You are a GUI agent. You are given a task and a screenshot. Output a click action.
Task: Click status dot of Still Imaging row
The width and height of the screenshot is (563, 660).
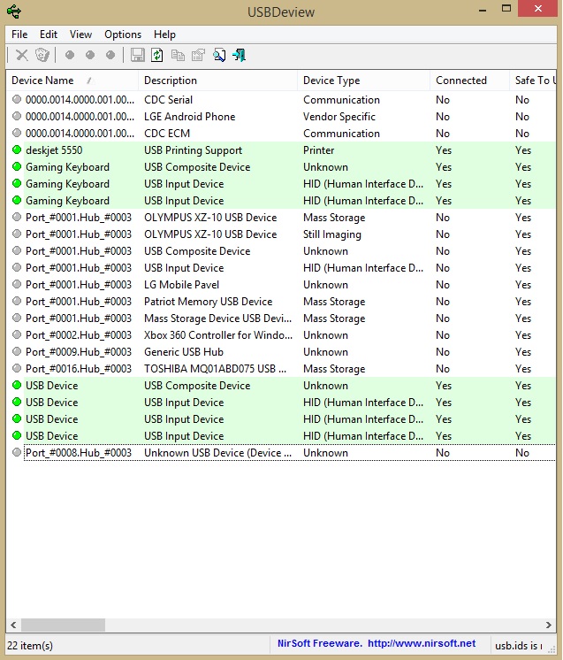17,234
